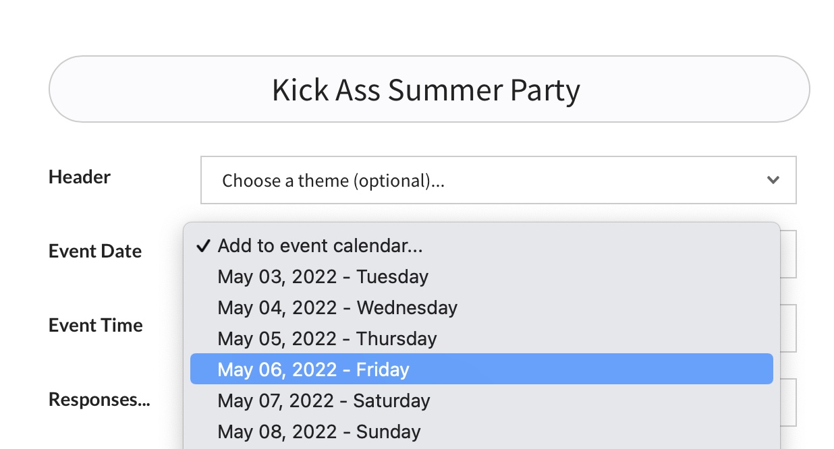Click the 'Choose a theme (optional)...' placeholder text

tap(333, 181)
